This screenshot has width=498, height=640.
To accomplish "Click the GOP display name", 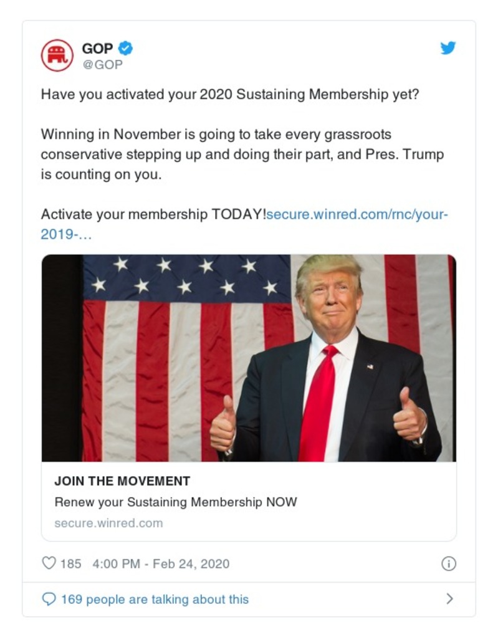I will click(97, 47).
